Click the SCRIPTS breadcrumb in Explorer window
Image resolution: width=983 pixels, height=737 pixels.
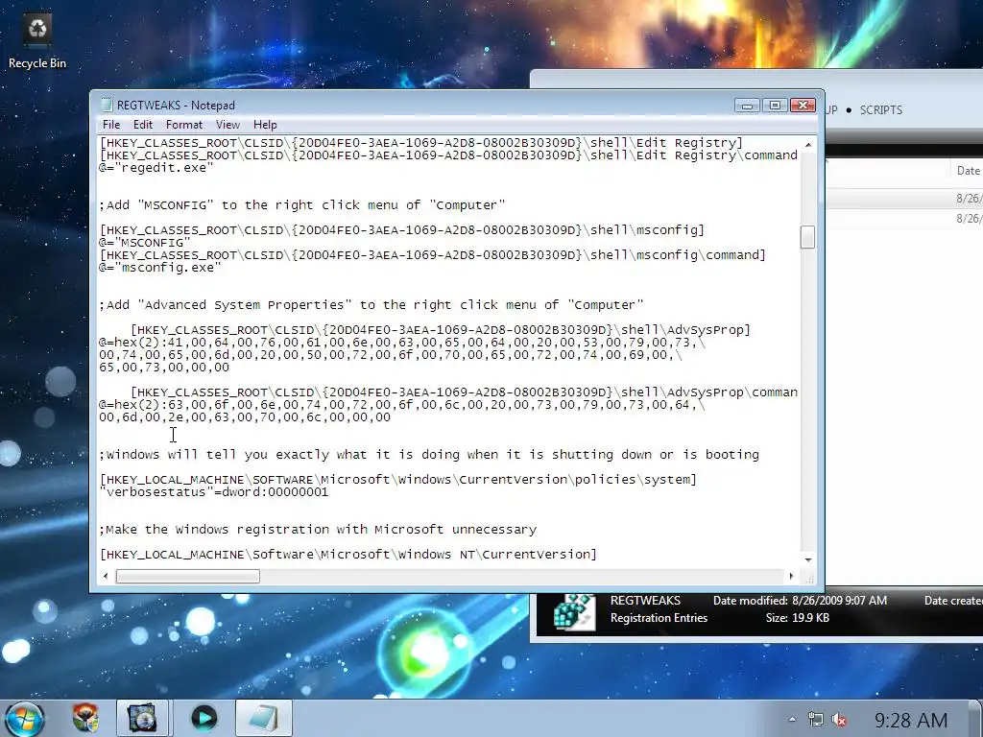(x=881, y=109)
